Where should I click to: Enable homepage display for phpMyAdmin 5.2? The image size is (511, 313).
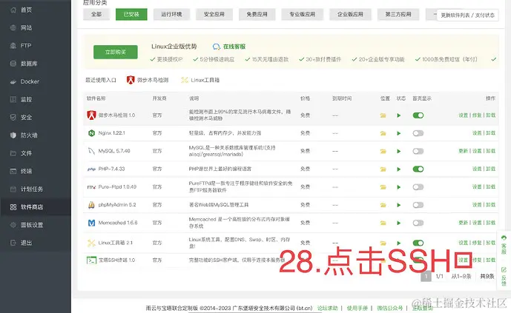click(x=418, y=205)
